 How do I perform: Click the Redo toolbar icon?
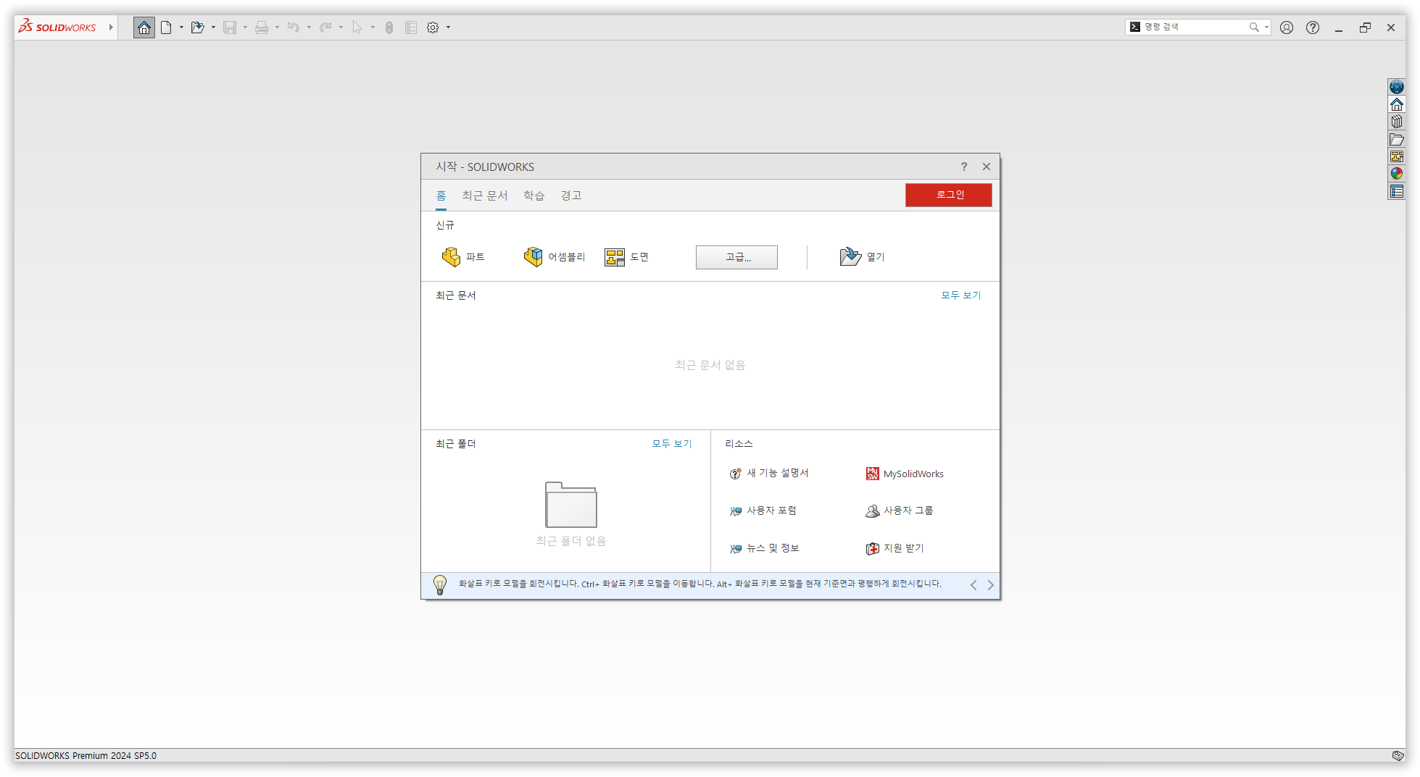[x=325, y=28]
